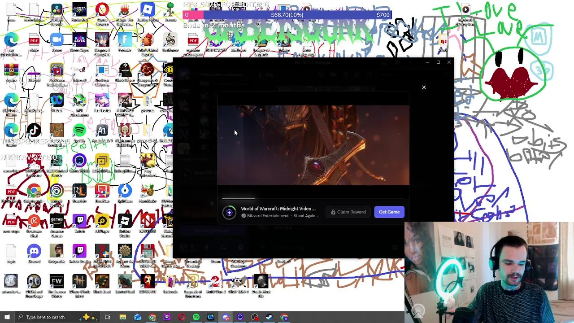
Task: Open Yoku's Island Express shortcut
Action: [148, 44]
